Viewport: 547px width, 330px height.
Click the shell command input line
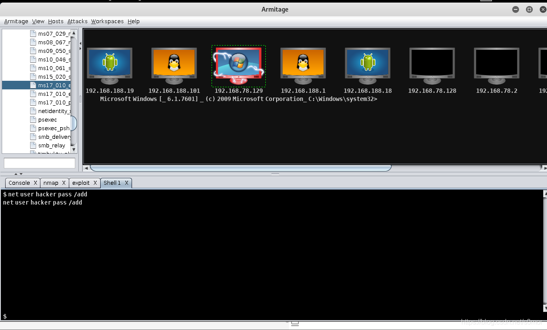(273, 316)
